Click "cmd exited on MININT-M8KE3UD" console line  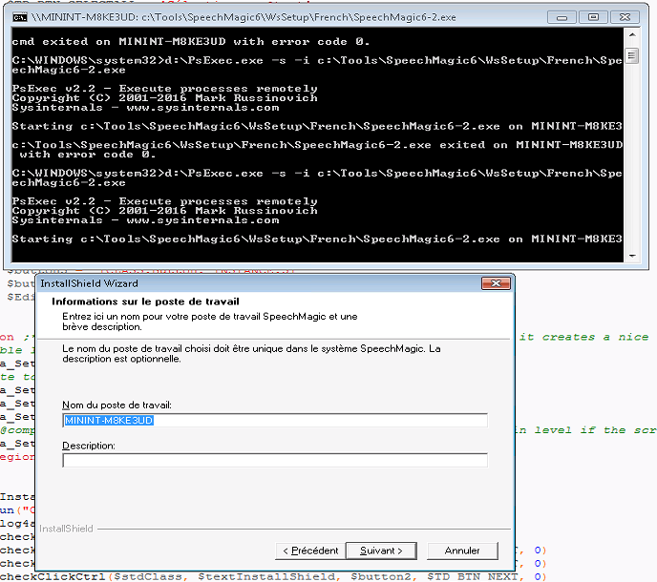191,41
